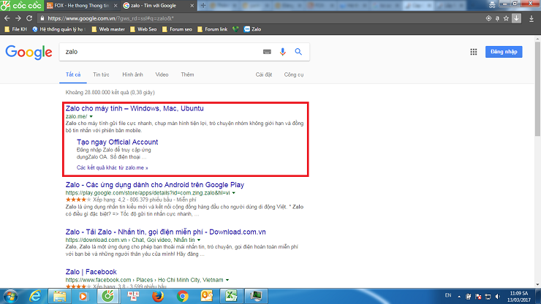Click the EN language indicator in tray
541x304 pixels.
pos(448,295)
